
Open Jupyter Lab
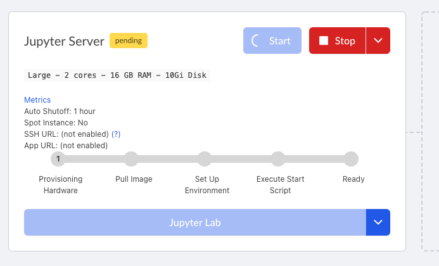point(195,222)
